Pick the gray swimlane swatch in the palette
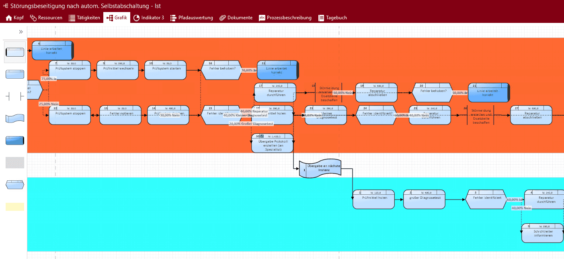 click(x=15, y=163)
